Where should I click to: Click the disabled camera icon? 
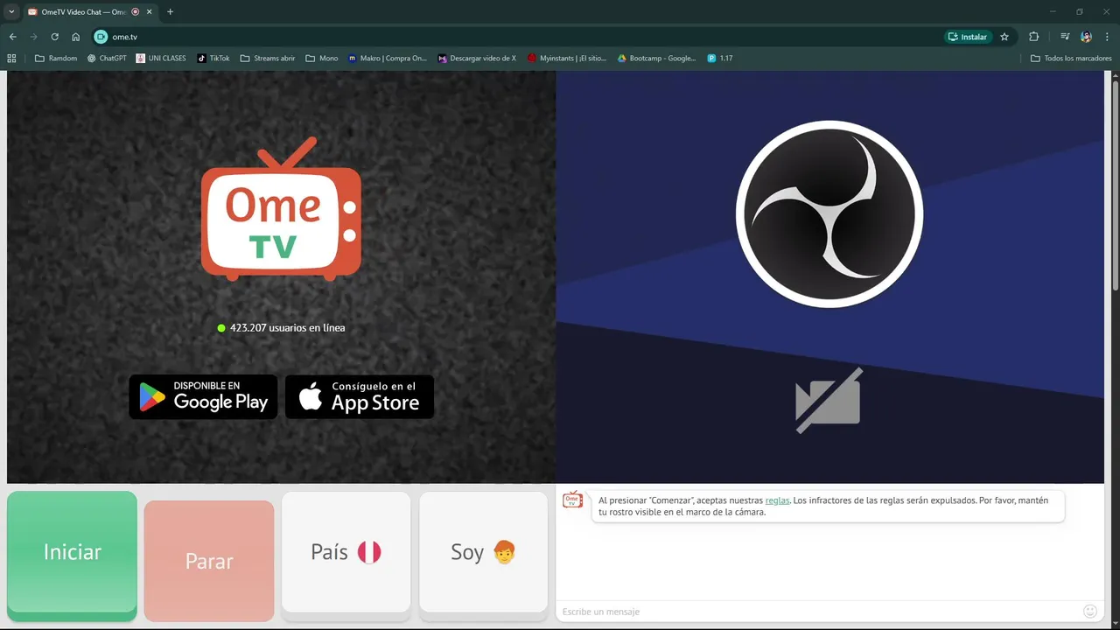(x=829, y=400)
